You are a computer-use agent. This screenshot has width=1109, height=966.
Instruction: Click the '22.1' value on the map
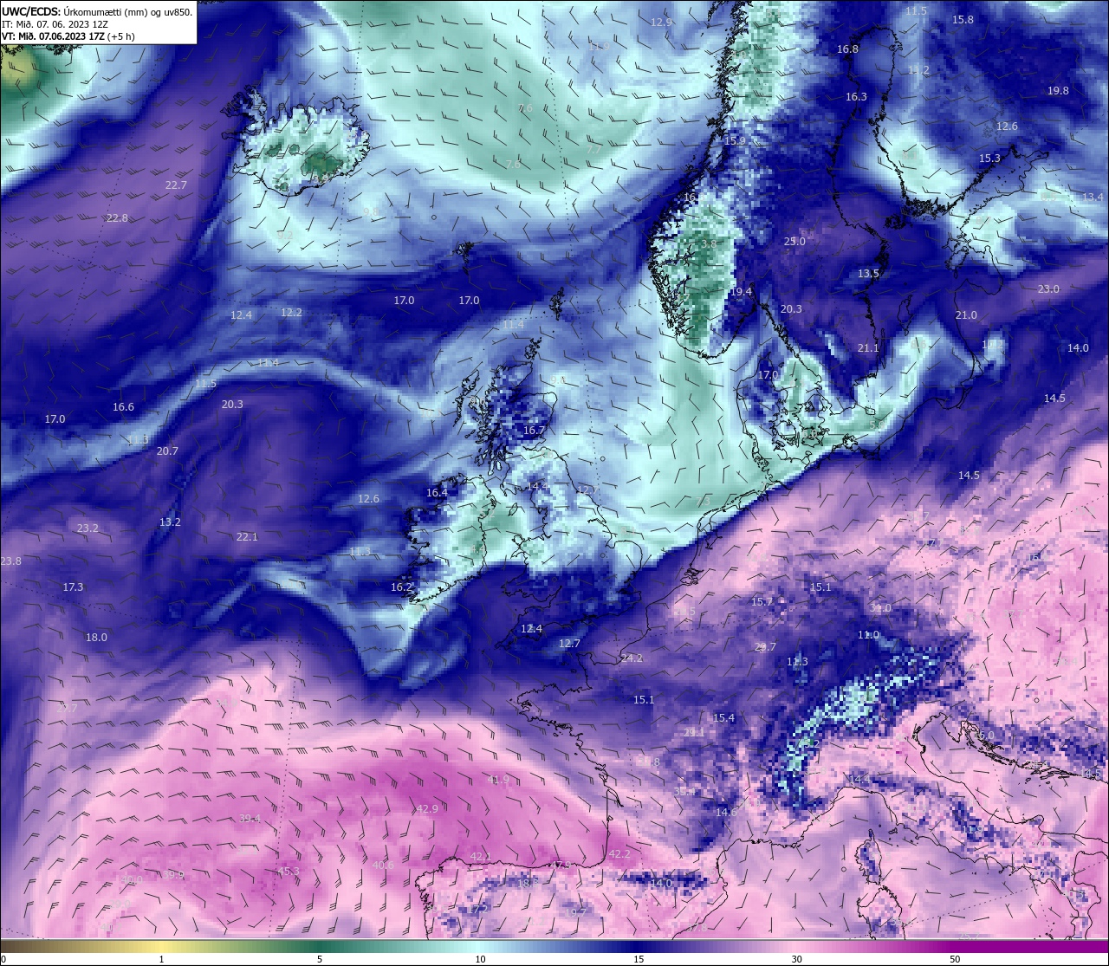[x=247, y=537]
